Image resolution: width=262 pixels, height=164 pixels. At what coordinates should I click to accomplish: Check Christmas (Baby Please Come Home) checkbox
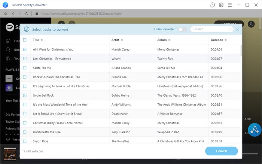click(x=25, y=123)
